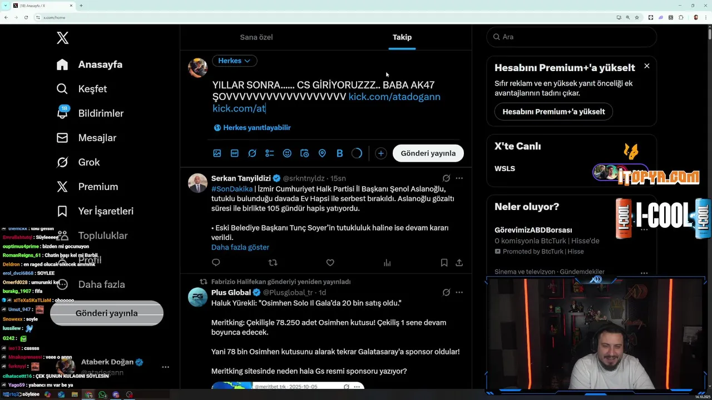Open WSLS live broadcast in X'te Canlı
This screenshot has width=712, height=400.
click(x=571, y=169)
